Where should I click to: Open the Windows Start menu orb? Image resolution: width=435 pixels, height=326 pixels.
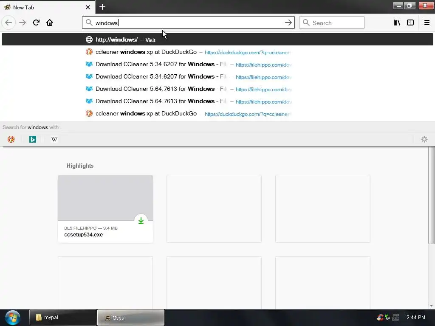pyautogui.click(x=12, y=318)
